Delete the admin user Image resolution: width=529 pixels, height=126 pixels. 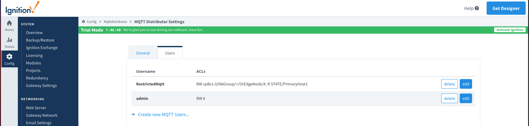coord(449,98)
